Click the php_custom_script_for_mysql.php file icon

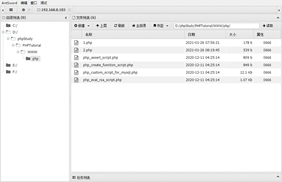[x=77, y=73]
